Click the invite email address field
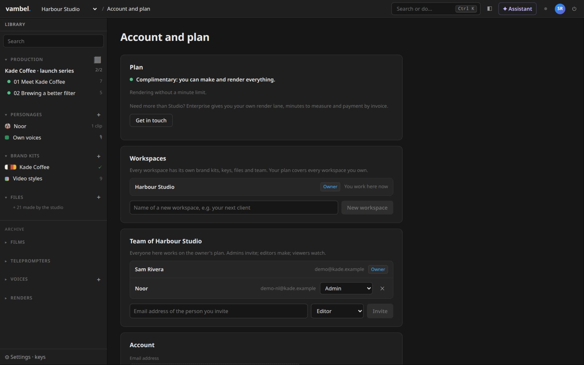 pyautogui.click(x=218, y=311)
